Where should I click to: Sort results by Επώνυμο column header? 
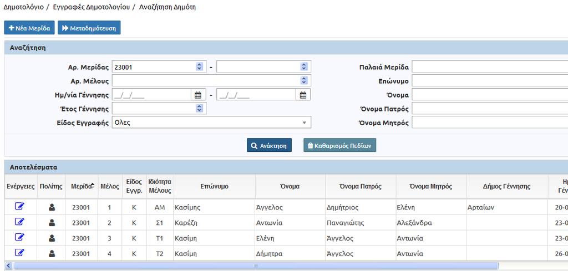pos(215,186)
